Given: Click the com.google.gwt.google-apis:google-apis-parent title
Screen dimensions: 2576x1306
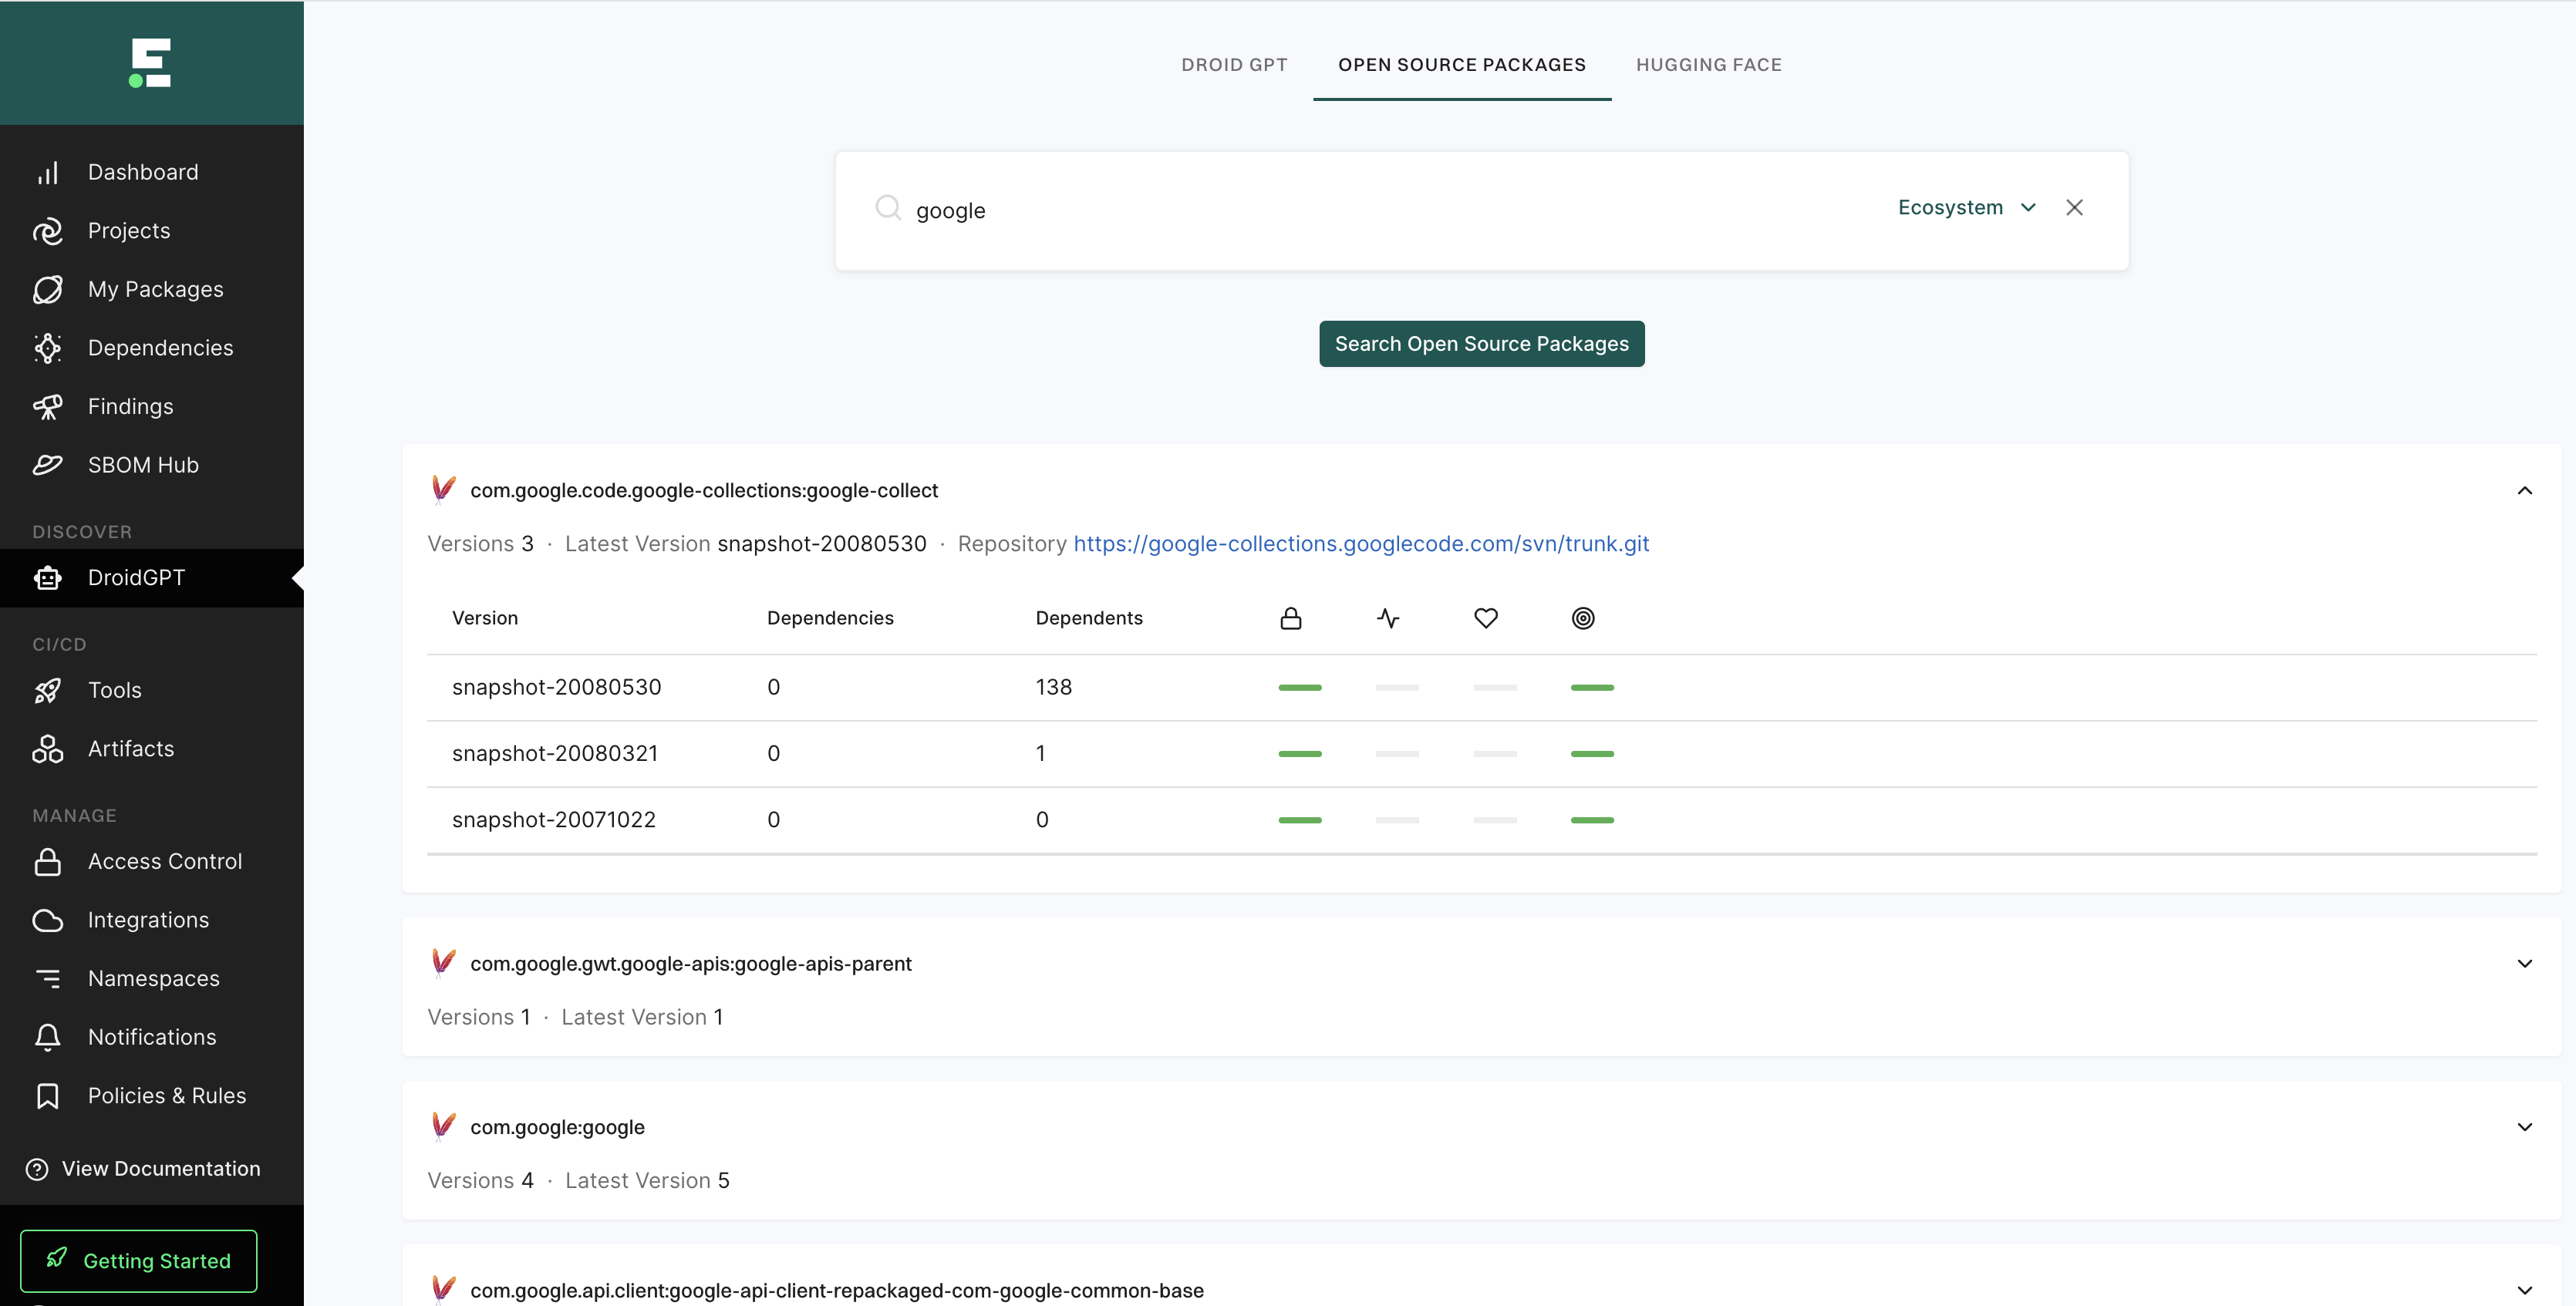Looking at the screenshot, I should (691, 964).
